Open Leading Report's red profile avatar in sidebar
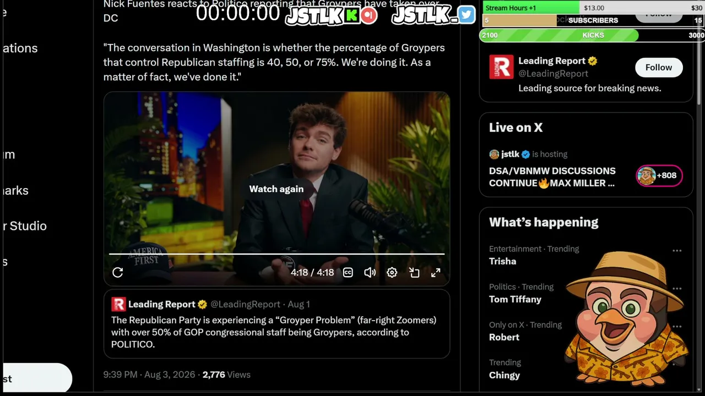The height and width of the screenshot is (396, 705). click(501, 67)
